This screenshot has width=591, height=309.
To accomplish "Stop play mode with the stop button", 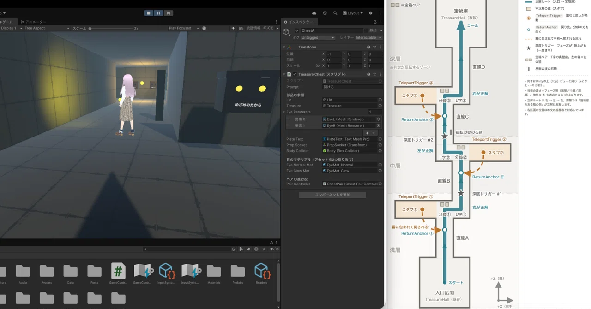I will tap(149, 13).
